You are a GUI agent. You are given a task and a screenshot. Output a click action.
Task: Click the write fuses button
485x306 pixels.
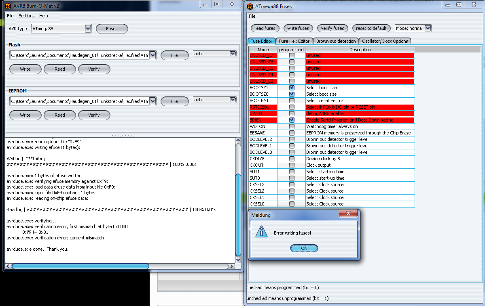(x=298, y=28)
